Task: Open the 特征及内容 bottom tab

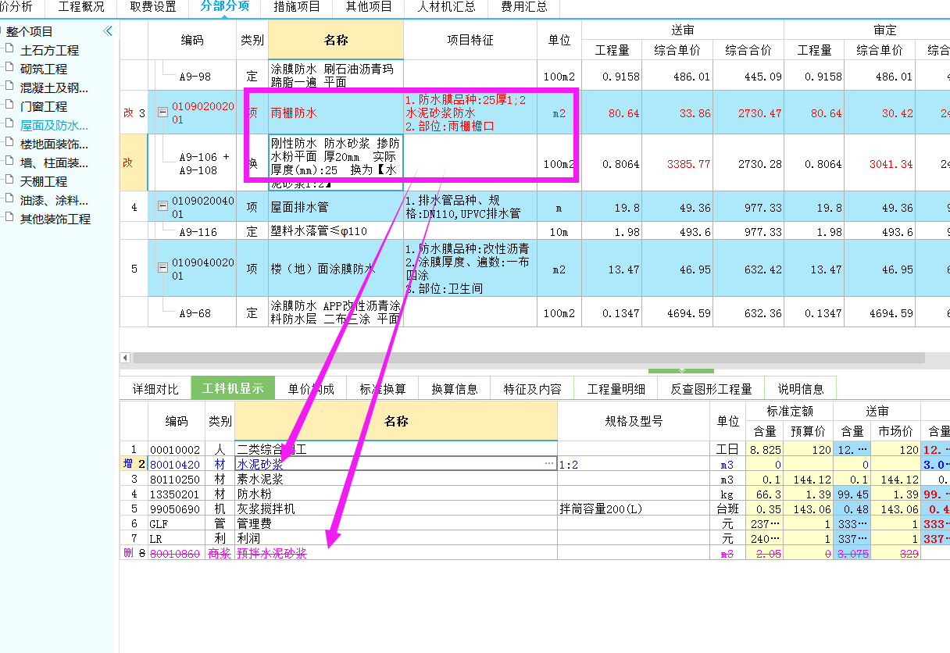Action: click(x=532, y=388)
